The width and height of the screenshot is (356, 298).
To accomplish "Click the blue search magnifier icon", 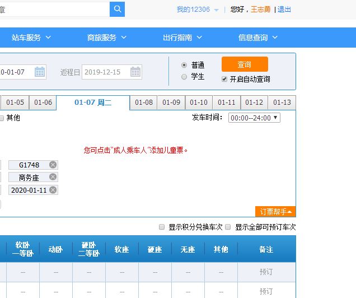I will point(117,9).
